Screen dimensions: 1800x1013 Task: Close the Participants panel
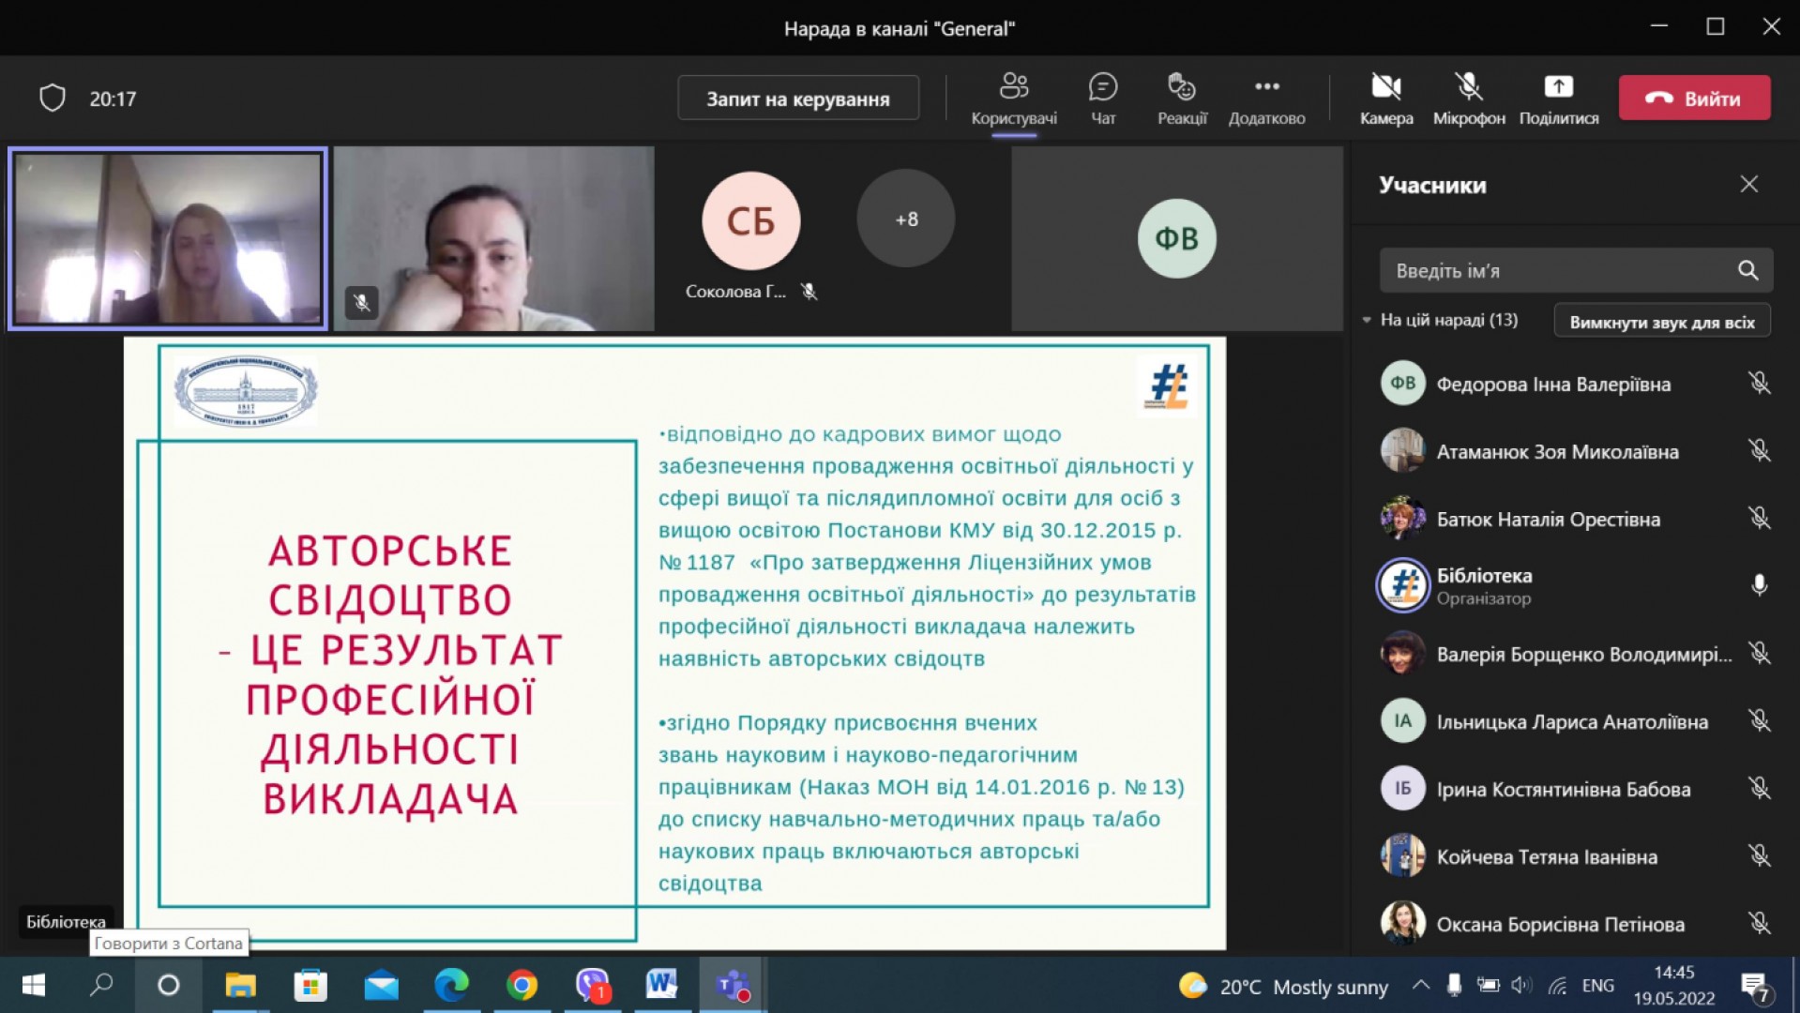pos(1748,185)
